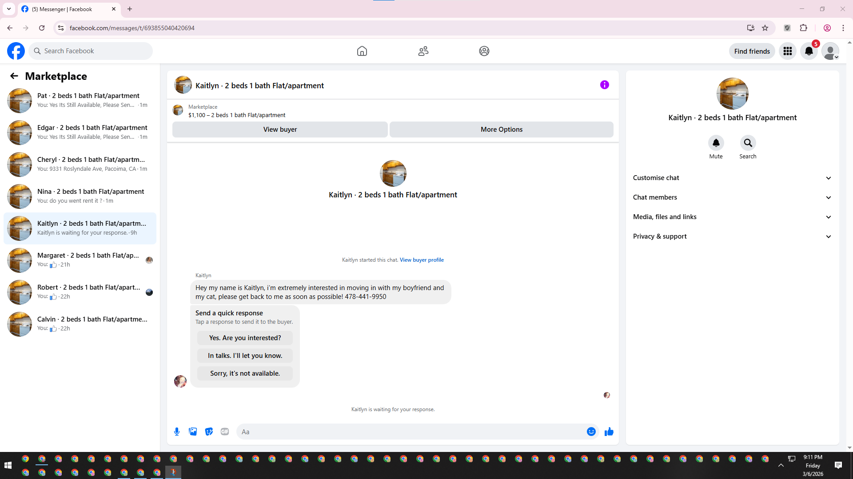Click the voice clip microphone icon

[177, 432]
